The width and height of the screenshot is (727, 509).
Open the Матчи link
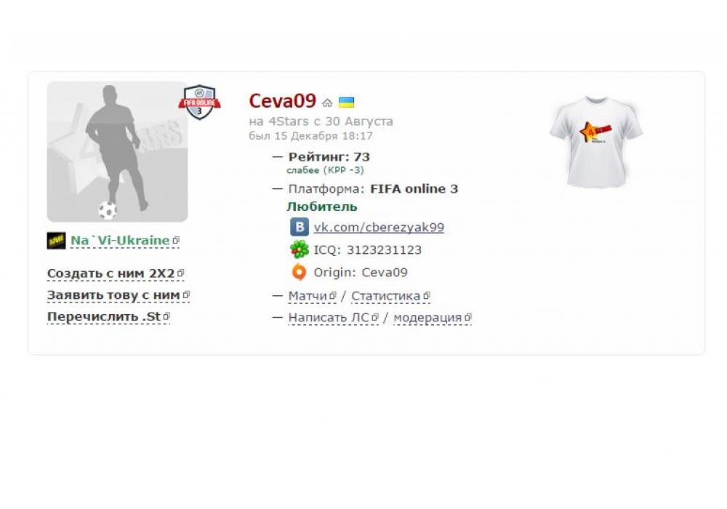pyautogui.click(x=308, y=296)
